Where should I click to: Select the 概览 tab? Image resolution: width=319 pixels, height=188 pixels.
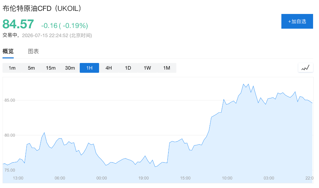[8, 51]
